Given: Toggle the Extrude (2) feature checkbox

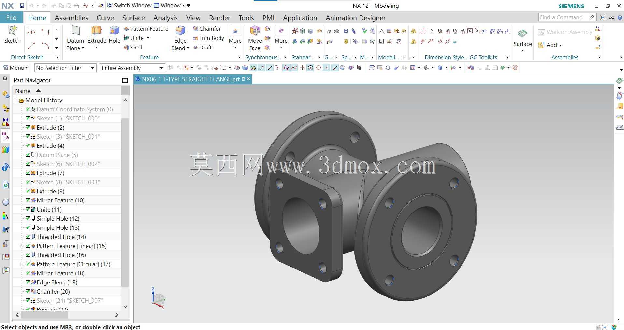Looking at the screenshot, I should point(28,127).
